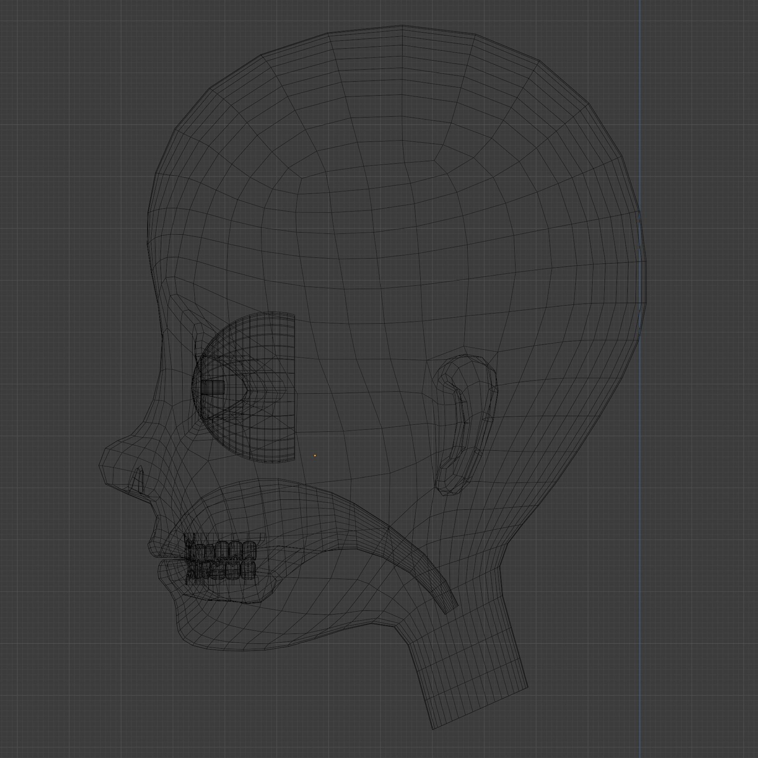Click the small pupil cylinder inside the eye
The image size is (758, 758).
212,388
